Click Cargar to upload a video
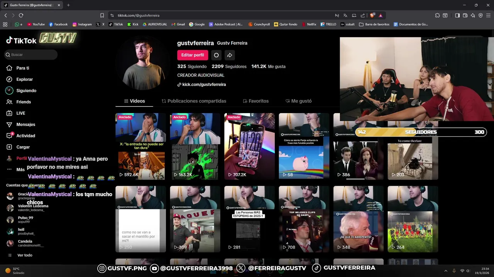This screenshot has width=494, height=277. coord(18,147)
